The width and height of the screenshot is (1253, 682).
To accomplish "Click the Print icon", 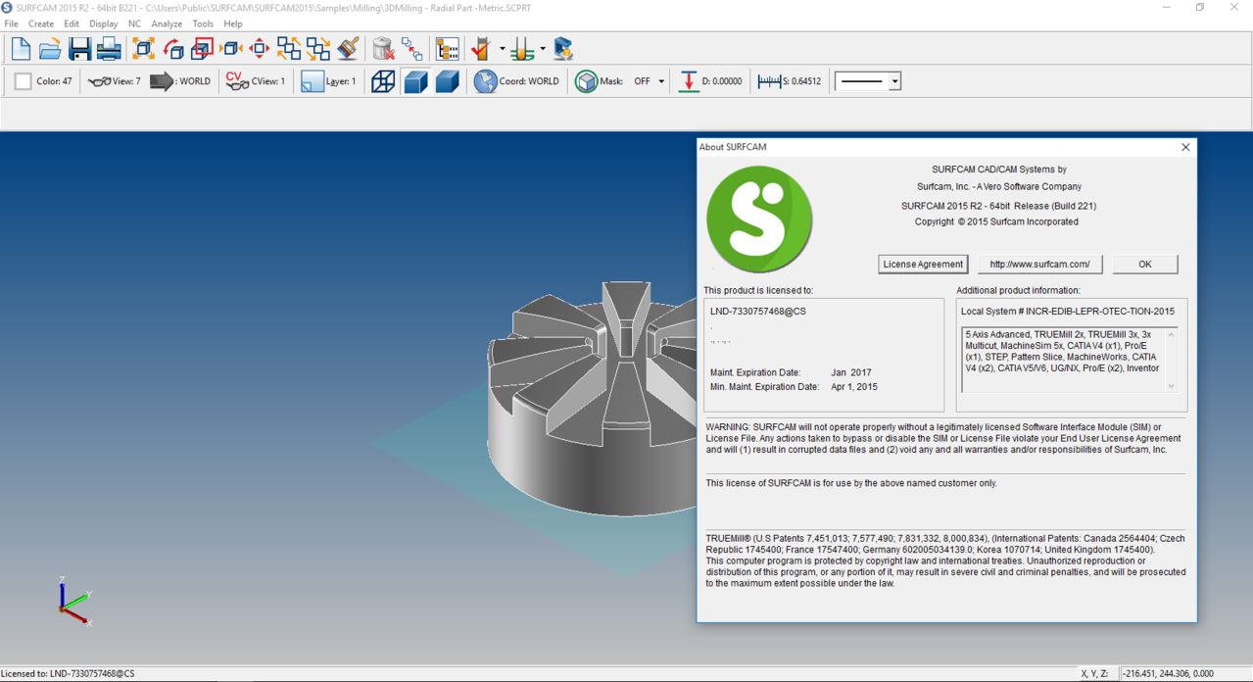I will pyautogui.click(x=109, y=48).
